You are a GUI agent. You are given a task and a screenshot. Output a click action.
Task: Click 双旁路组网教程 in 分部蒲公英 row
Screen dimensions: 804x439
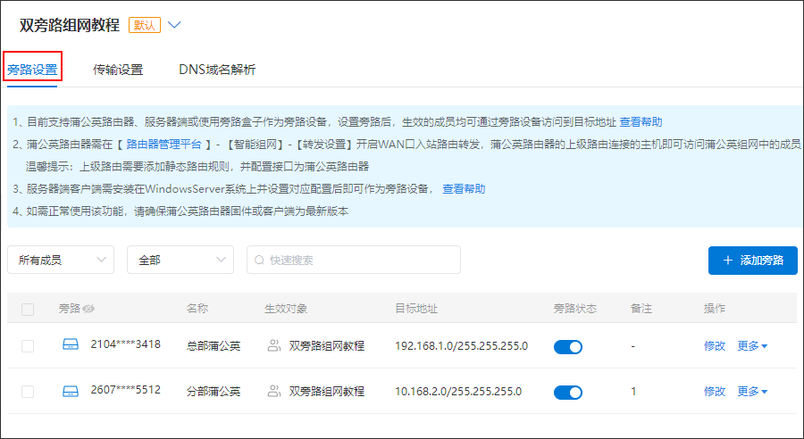tap(327, 392)
